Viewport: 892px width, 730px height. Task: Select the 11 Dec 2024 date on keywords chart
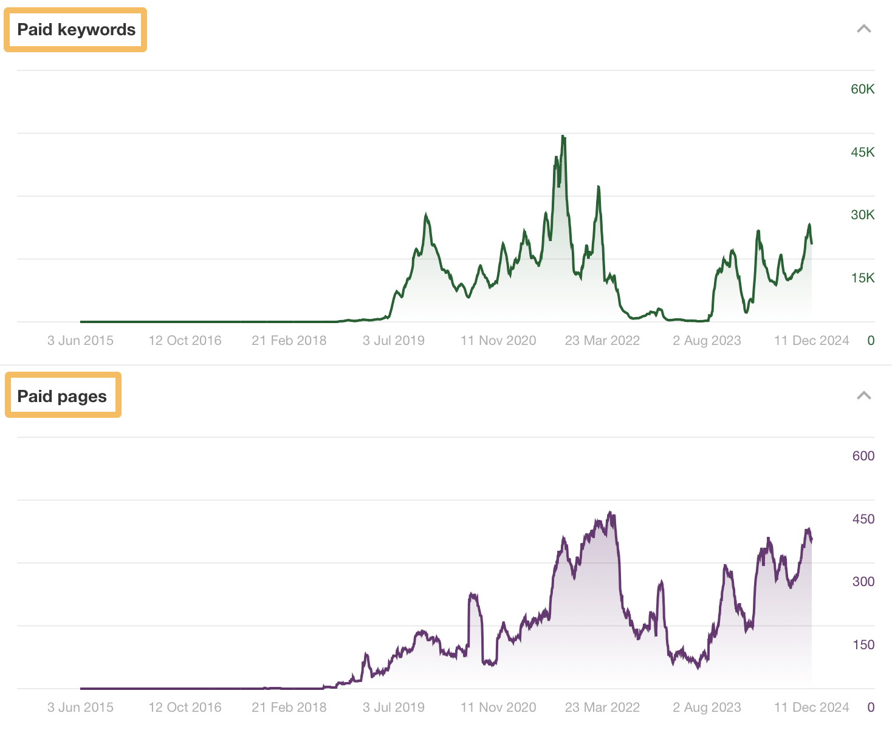(811, 341)
